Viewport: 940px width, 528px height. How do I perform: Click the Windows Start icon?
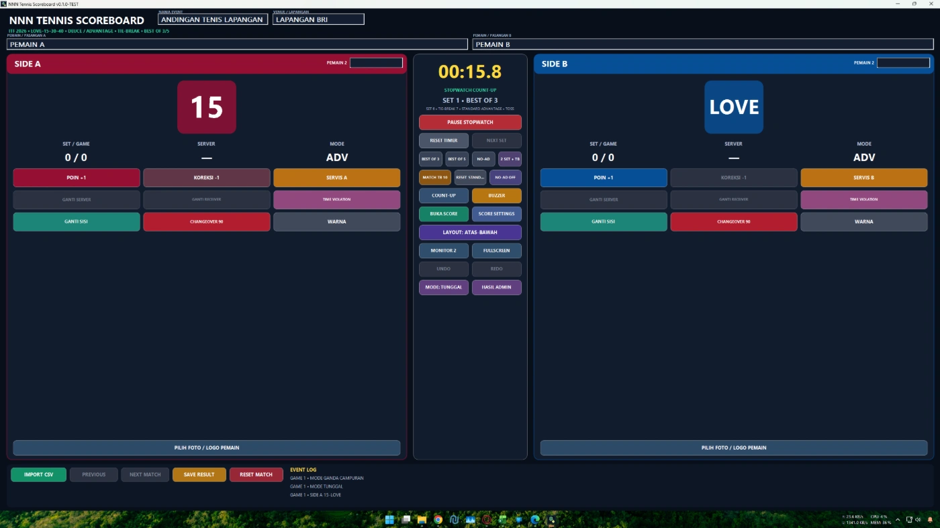(389, 519)
